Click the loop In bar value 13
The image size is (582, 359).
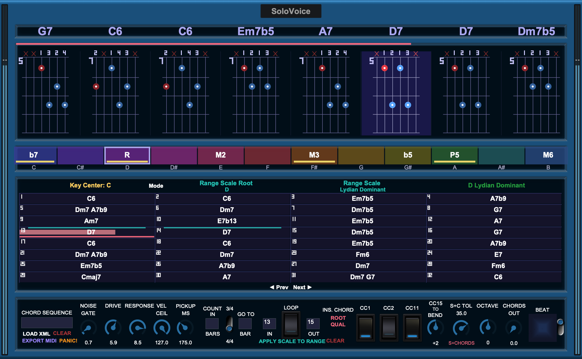click(x=269, y=323)
